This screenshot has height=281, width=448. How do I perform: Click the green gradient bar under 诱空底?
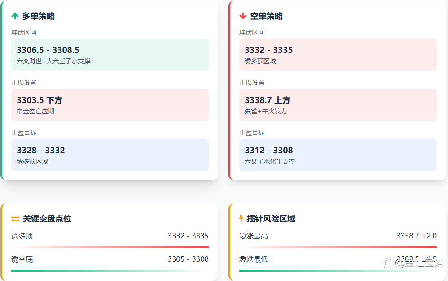tap(110, 271)
